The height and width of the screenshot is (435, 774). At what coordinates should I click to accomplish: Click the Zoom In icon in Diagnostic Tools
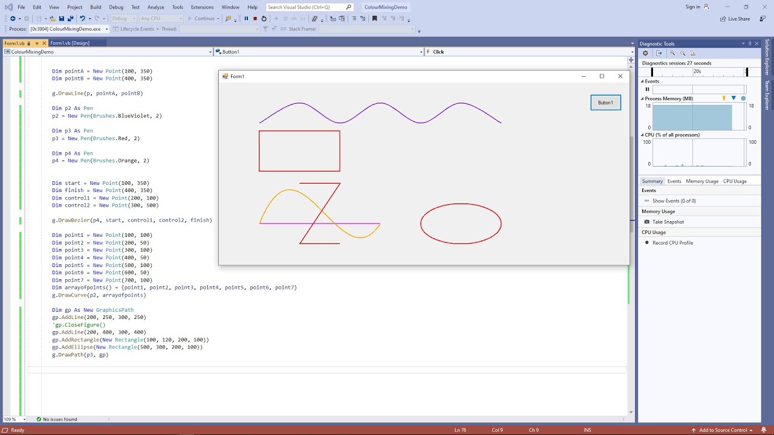(x=672, y=53)
